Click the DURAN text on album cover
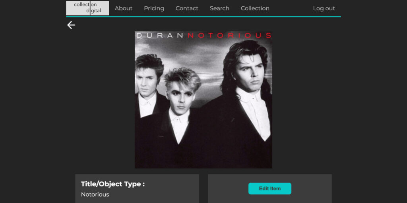Viewport: 407px width, 203px height. pyautogui.click(x=160, y=35)
